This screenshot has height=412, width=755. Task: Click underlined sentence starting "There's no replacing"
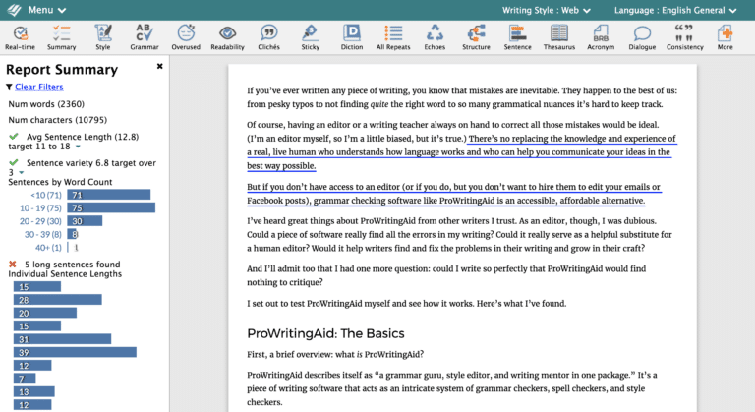(462, 152)
